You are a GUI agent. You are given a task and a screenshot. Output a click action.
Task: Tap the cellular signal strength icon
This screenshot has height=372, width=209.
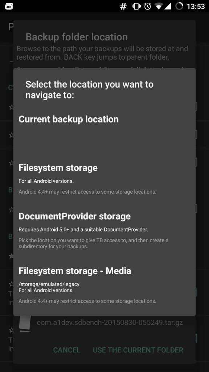click(x=168, y=7)
